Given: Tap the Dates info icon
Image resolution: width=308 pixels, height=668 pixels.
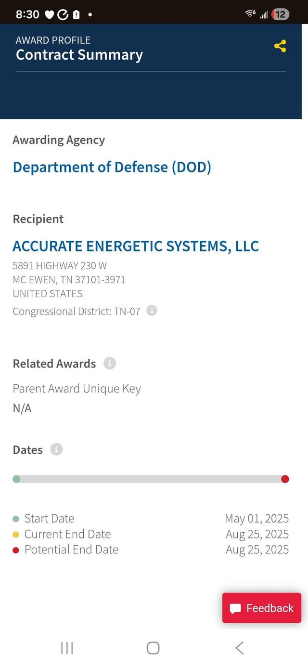Looking at the screenshot, I should [56, 449].
